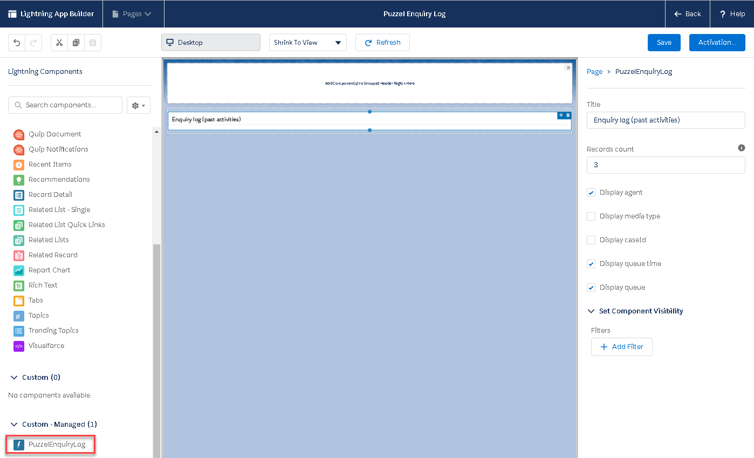Click the delete icon on Enquiry log component
This screenshot has height=458, width=754.
click(567, 115)
